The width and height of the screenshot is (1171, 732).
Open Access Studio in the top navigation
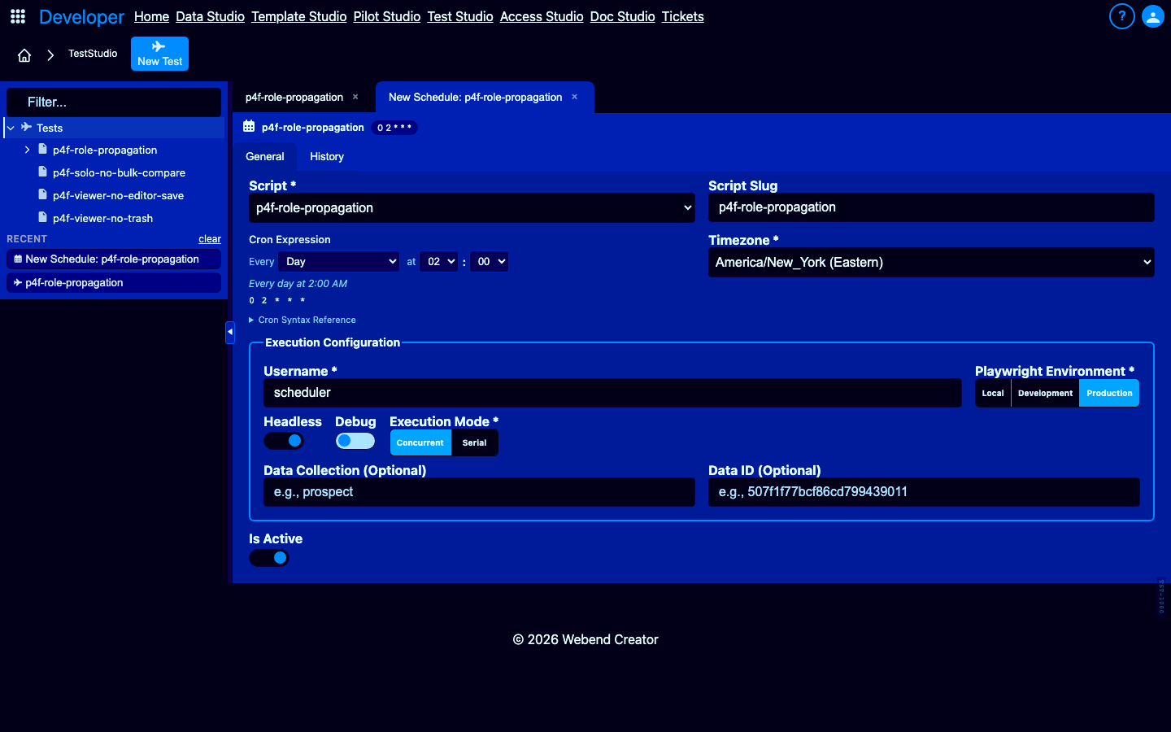pos(542,16)
